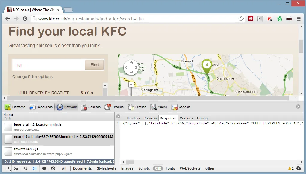Open the Elements panel in DevTools
The width and height of the screenshot is (306, 174).
pyautogui.click(x=15, y=107)
